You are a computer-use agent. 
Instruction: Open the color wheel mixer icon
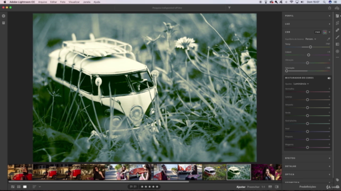pos(324,32)
